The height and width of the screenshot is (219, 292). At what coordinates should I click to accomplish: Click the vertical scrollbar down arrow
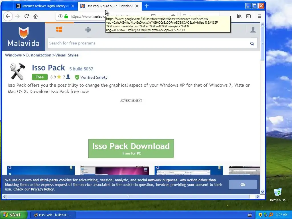tap(262, 192)
